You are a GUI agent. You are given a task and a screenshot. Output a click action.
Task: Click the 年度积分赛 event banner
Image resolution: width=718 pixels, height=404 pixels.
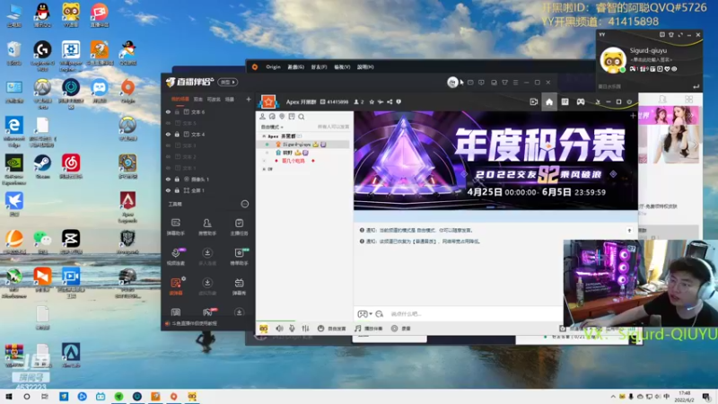pos(495,161)
